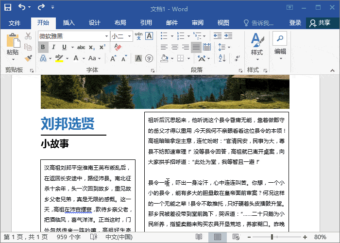
Task: Open highlight color dropdown arrow
Action: [67, 58]
